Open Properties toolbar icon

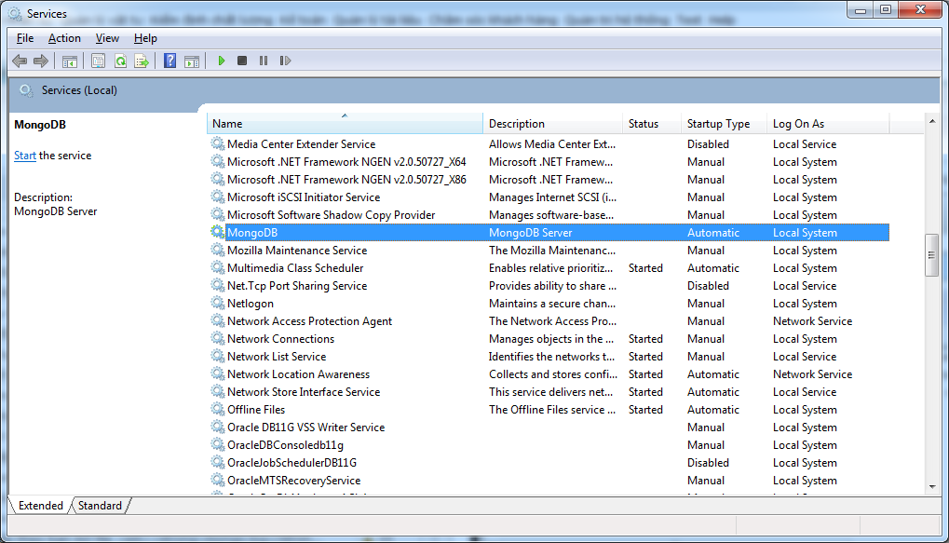coord(98,61)
